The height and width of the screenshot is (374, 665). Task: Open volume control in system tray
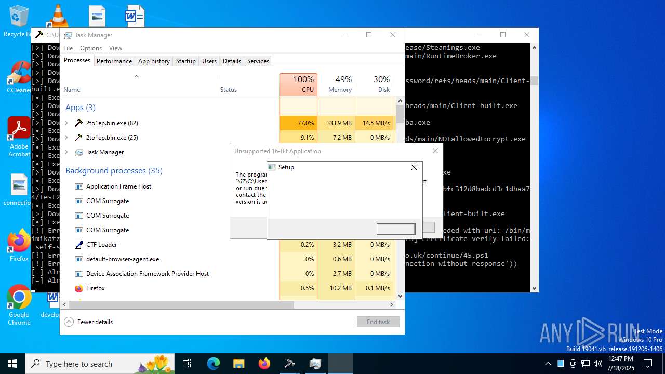click(597, 364)
